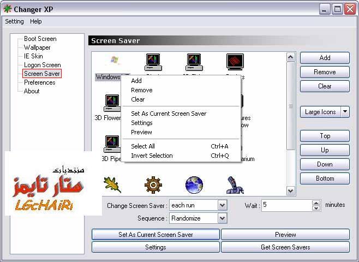Click the 3D Flower screen saver icon
This screenshot has height=262, width=359.
(x=112, y=103)
